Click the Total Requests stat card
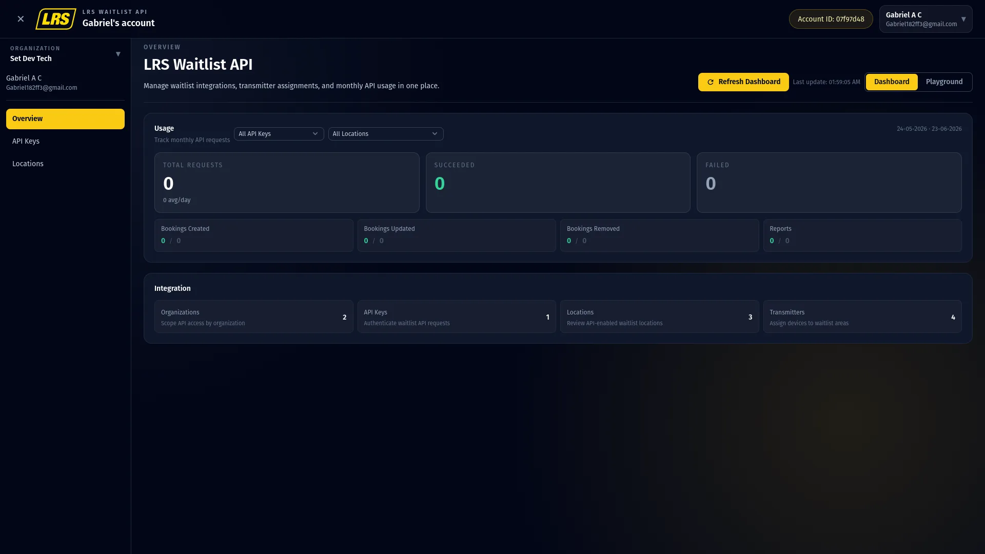985x554 pixels. coord(287,183)
